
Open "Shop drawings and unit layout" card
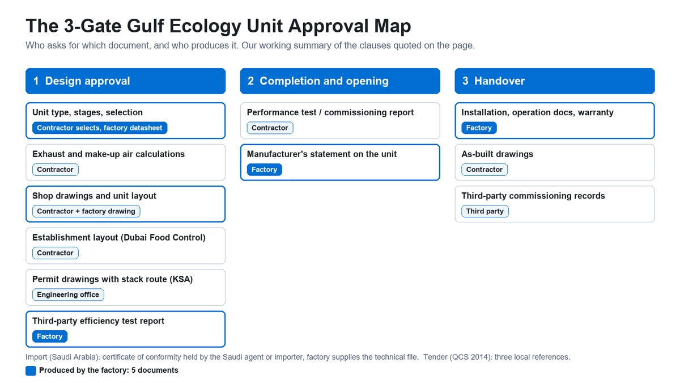125,204
